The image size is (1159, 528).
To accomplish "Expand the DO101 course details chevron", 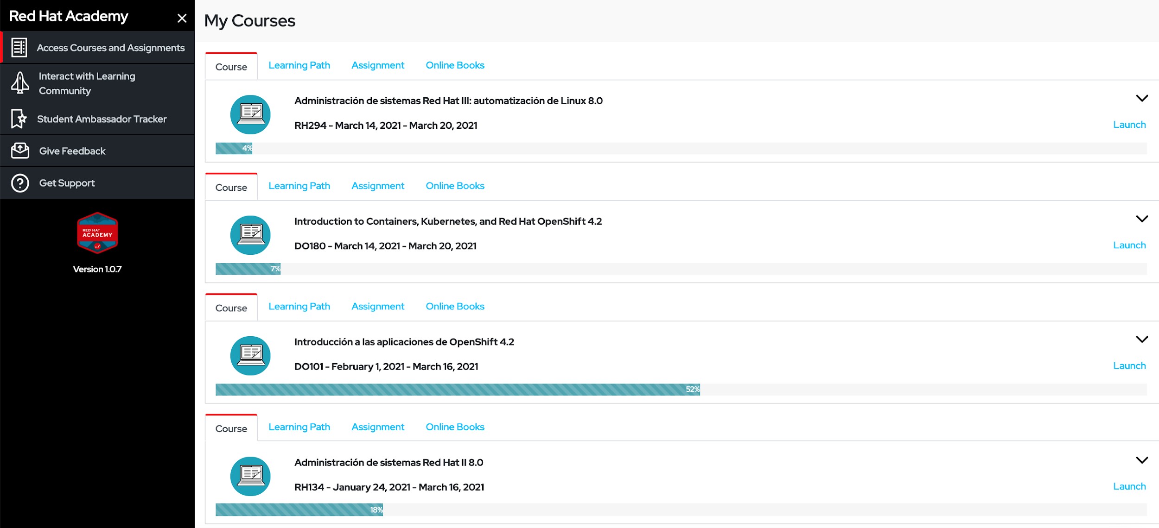I will [x=1142, y=339].
